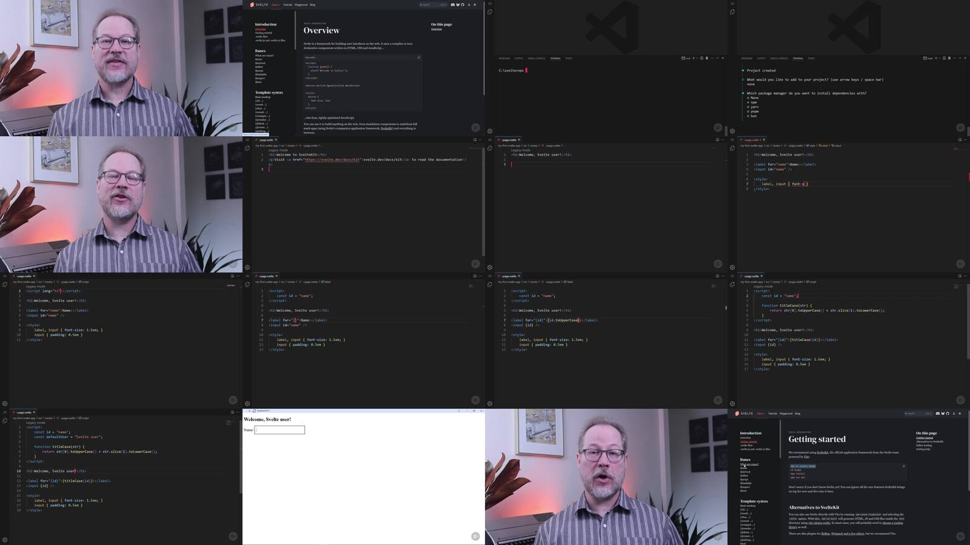Image resolution: width=970 pixels, height=545 pixels.
Task: Kill terminal with trash icon in npx frame
Action: (707, 58)
